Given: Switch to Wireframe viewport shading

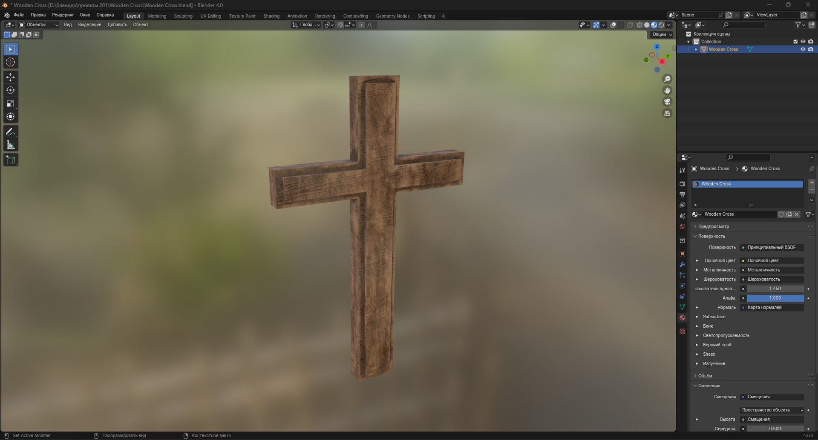Looking at the screenshot, I should pos(639,25).
